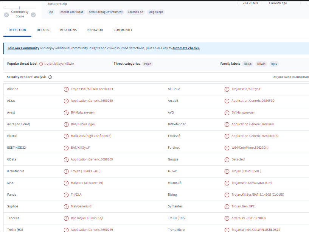
Task: Click the detect debug environment tag
Action: (106, 12)
